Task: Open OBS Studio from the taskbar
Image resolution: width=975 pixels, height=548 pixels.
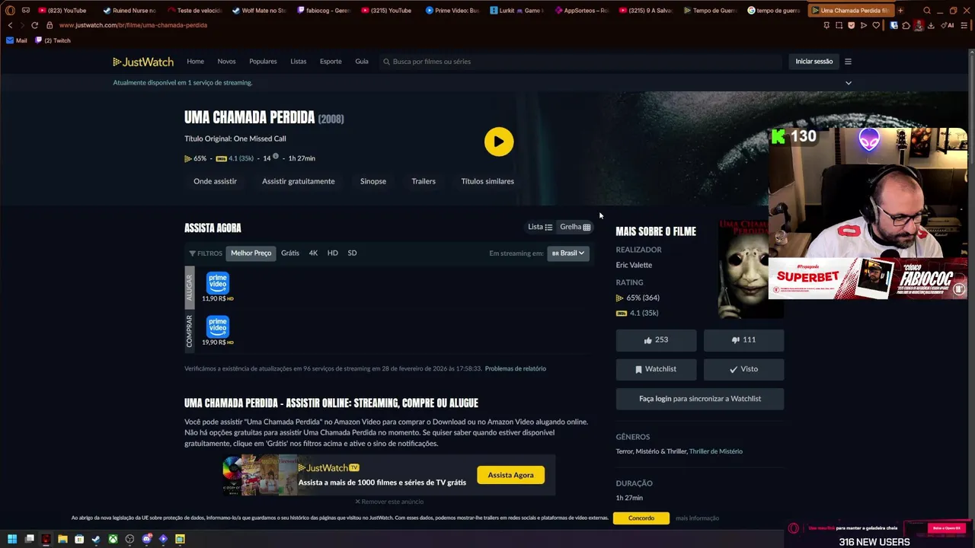Action: [x=129, y=539]
